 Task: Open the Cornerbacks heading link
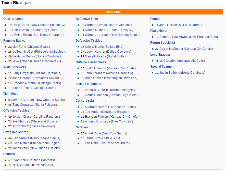(x=85, y=101)
